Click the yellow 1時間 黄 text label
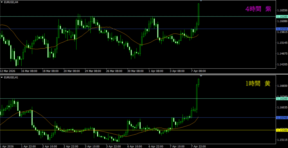Image resolution: width=288 pixels, height=148 pixels. click(x=258, y=84)
